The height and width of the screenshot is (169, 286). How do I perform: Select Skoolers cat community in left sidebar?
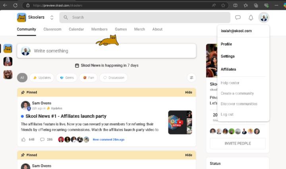click(x=8, y=49)
